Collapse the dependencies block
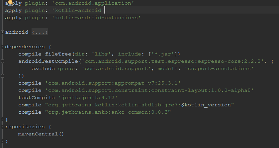Image resolution: width=279 pixels, height=148 pixels. [2, 47]
